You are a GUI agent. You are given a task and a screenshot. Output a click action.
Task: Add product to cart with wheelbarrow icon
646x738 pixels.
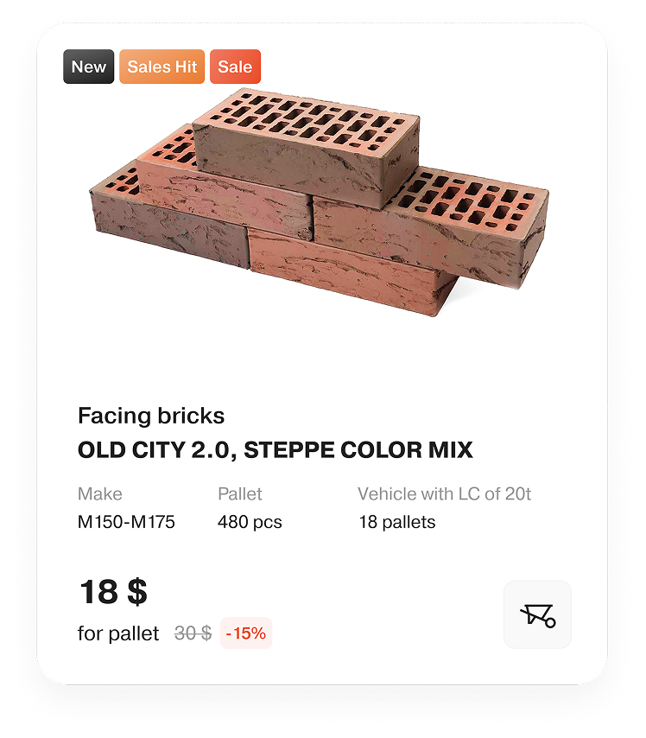pyautogui.click(x=537, y=614)
